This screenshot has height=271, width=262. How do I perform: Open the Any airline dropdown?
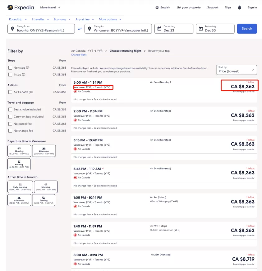pyautogui.click(x=85, y=19)
